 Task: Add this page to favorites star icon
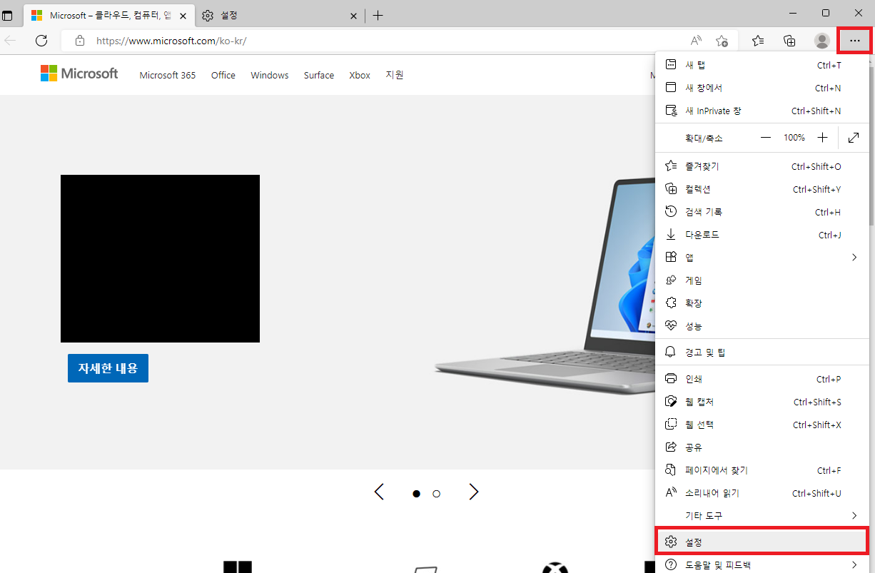(x=722, y=41)
